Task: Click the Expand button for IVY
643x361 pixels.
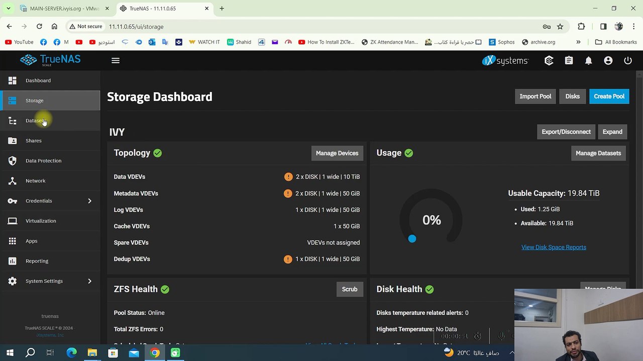Action: pyautogui.click(x=612, y=132)
